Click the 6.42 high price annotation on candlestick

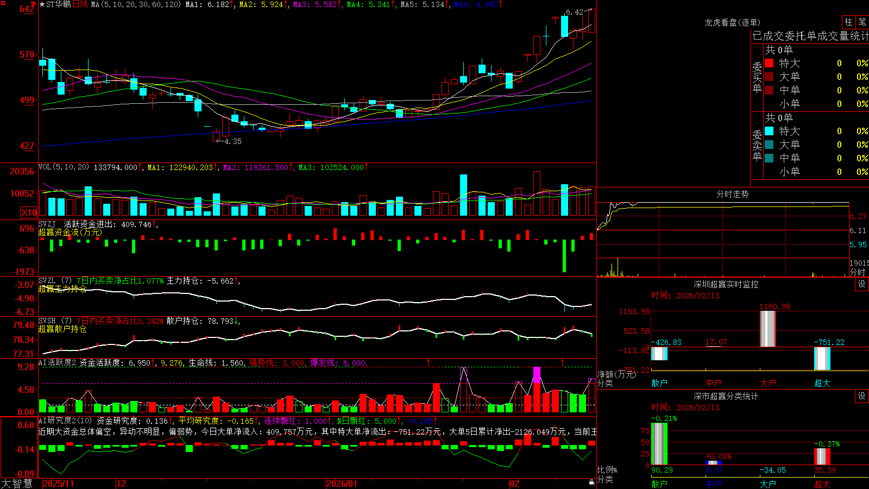[575, 12]
